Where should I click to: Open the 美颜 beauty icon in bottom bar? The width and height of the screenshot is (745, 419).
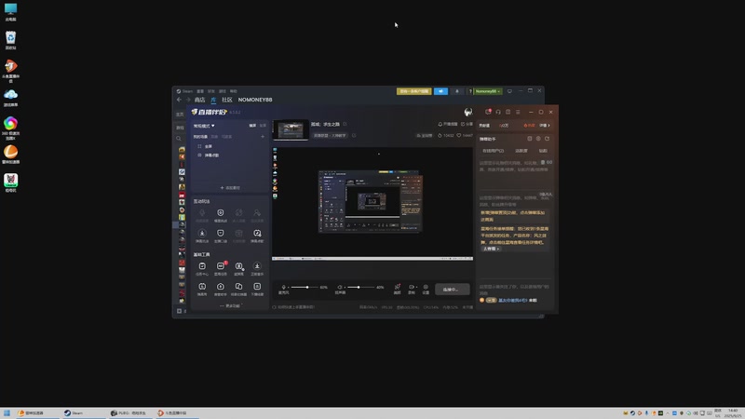[x=398, y=290]
